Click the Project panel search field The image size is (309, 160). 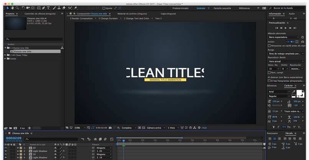[34, 39]
